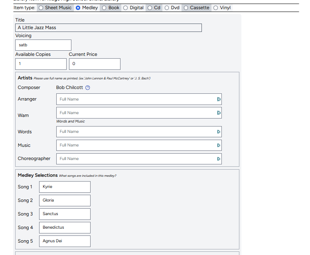Click the circular icon beside Bob Chilcott

(x=88, y=87)
